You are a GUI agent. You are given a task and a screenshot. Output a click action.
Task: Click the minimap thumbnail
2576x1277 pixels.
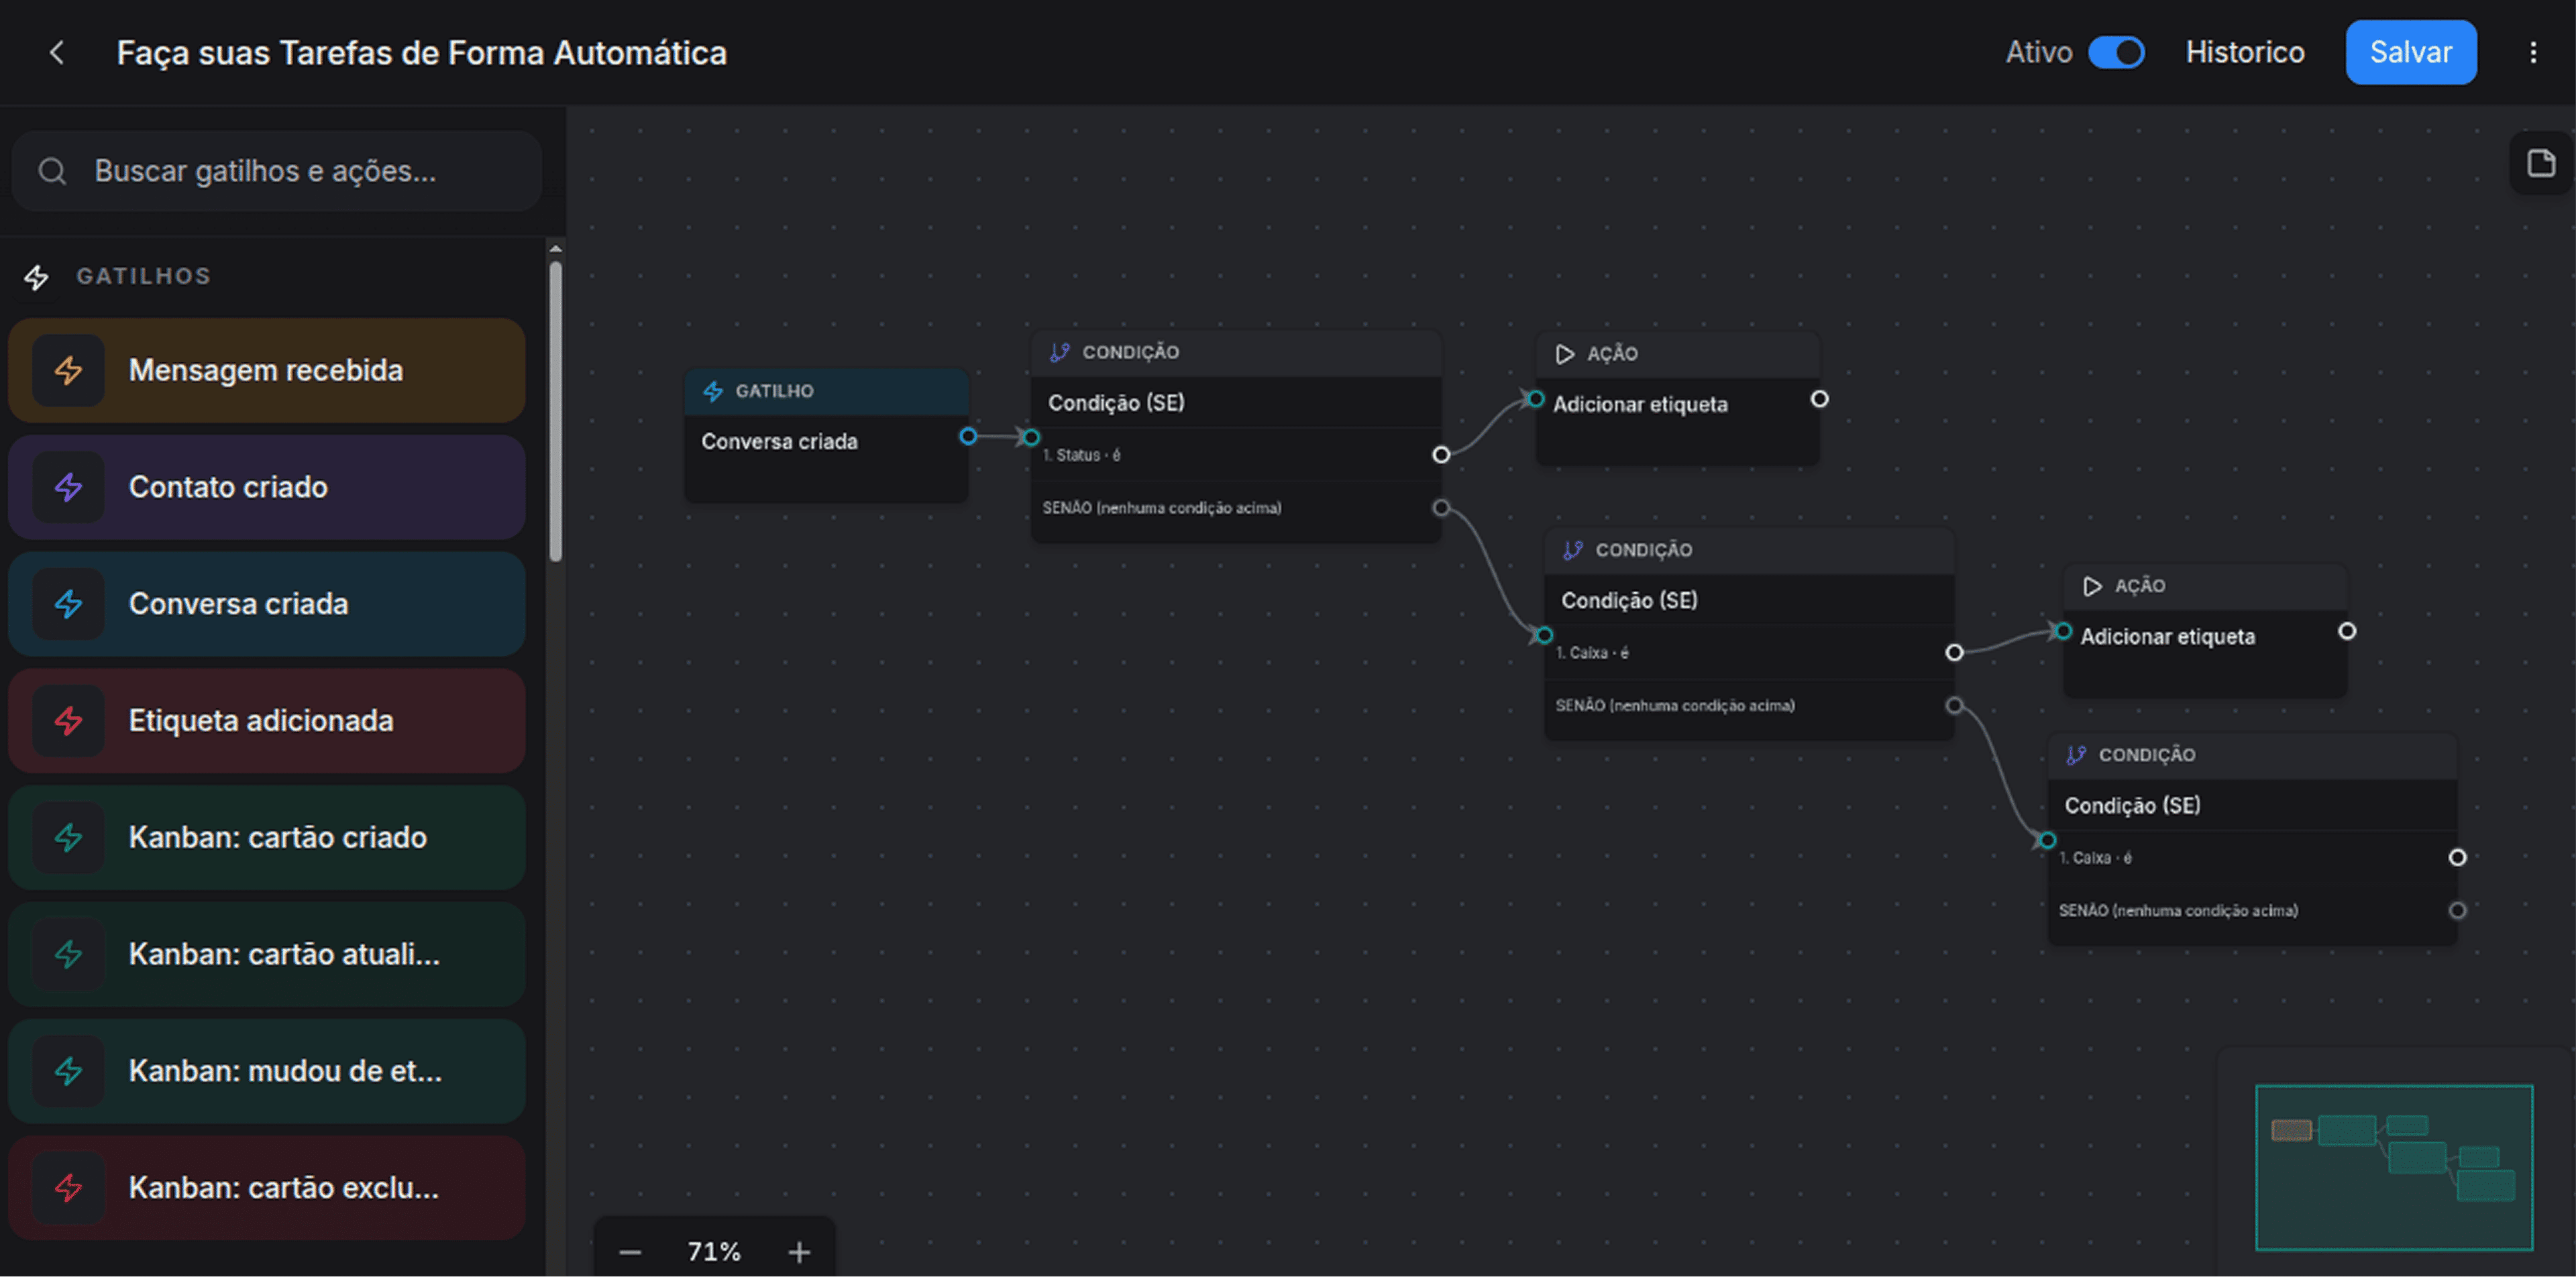(2393, 1167)
